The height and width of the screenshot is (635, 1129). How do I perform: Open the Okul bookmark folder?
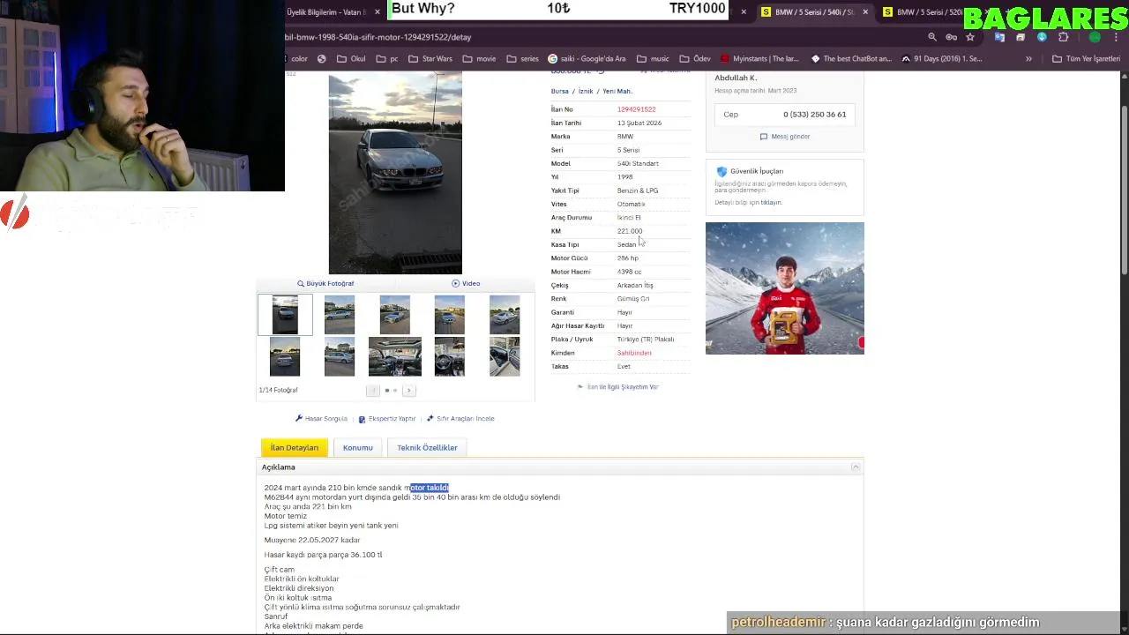pyautogui.click(x=350, y=59)
